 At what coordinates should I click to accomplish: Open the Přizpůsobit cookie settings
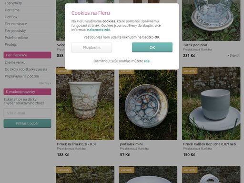coord(91,47)
